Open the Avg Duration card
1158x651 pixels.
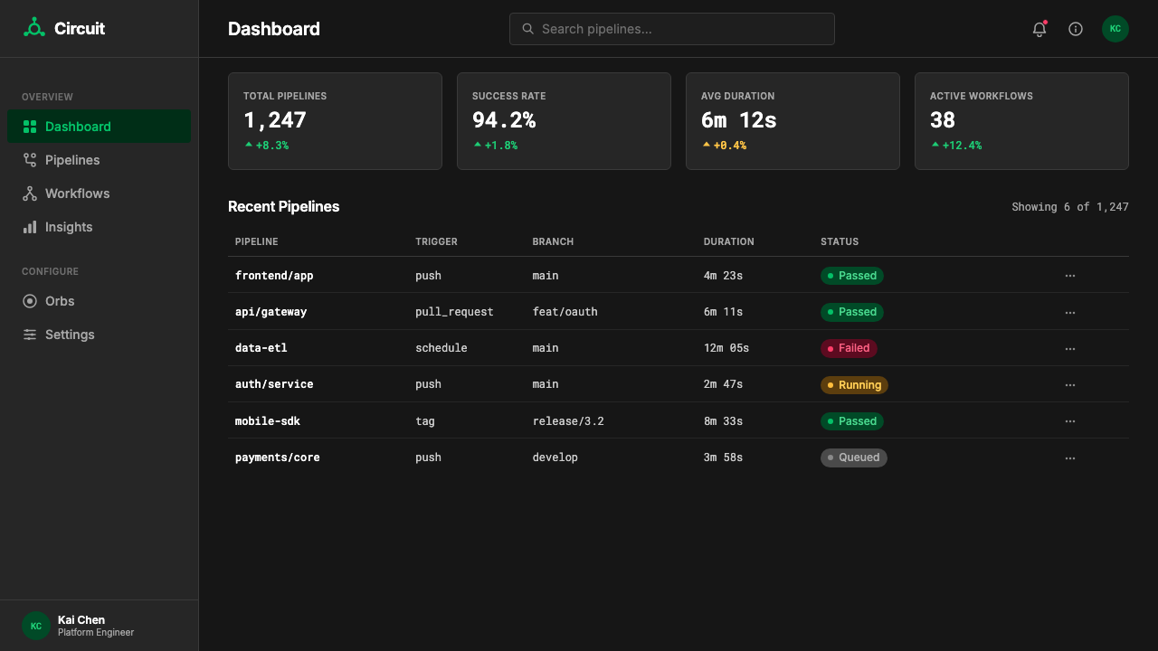[793, 121]
